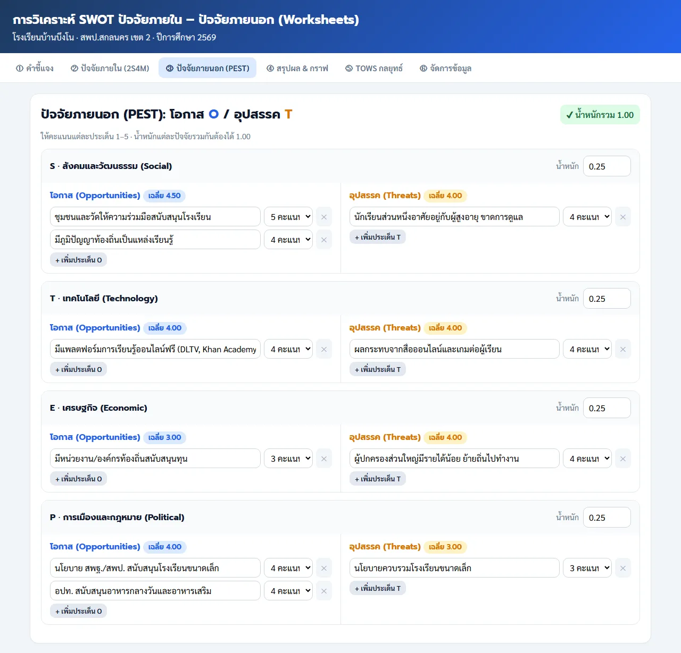
Task: Add a threat item under Technology
Action: pyautogui.click(x=378, y=369)
